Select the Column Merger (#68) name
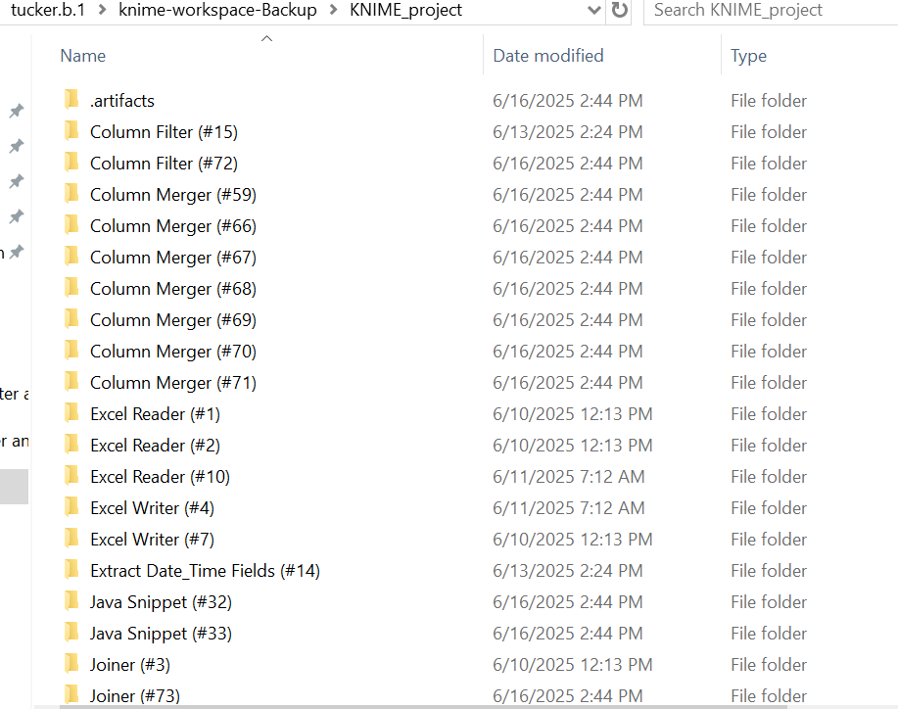Viewport: 898px width, 709px height. 173,289
